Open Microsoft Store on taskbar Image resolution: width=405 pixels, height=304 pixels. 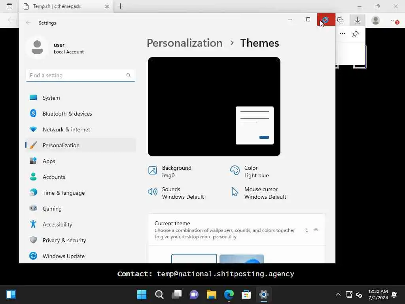click(x=246, y=294)
